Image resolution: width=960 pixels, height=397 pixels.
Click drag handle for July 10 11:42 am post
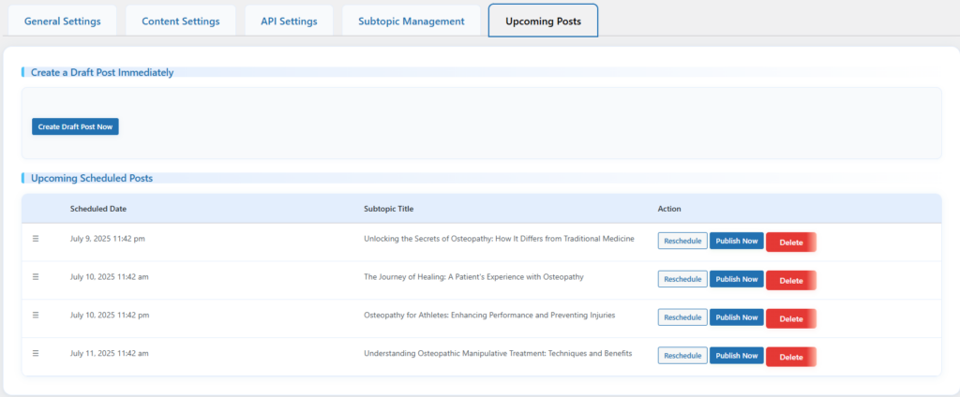point(36,276)
